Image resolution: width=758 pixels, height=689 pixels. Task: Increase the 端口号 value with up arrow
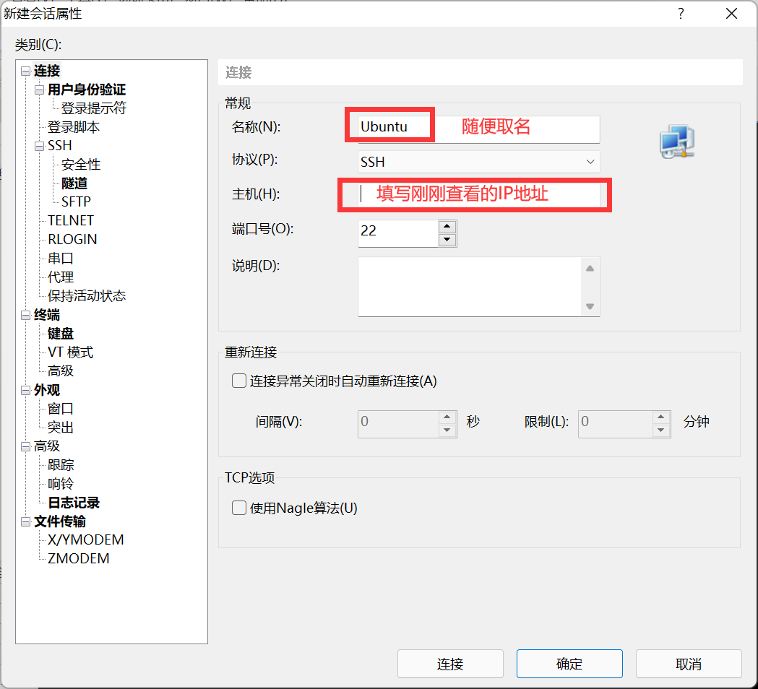tap(447, 227)
